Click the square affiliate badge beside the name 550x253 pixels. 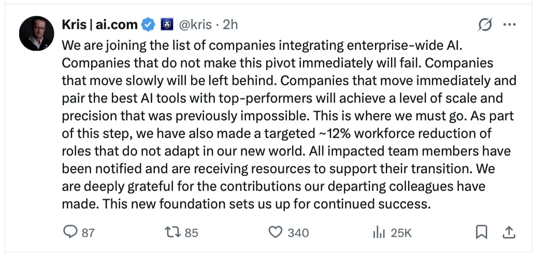[x=167, y=24]
